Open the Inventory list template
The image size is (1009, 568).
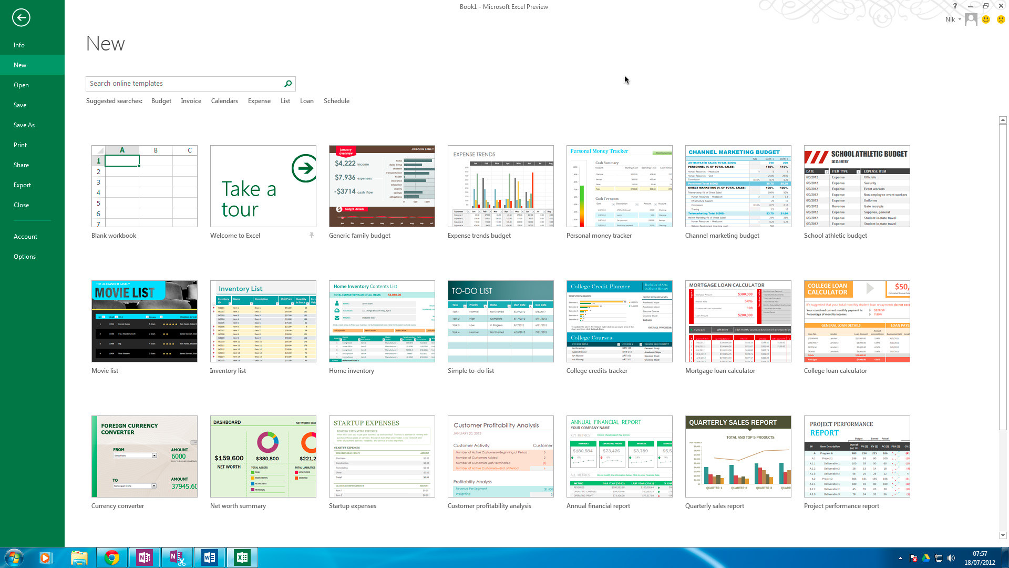point(263,321)
